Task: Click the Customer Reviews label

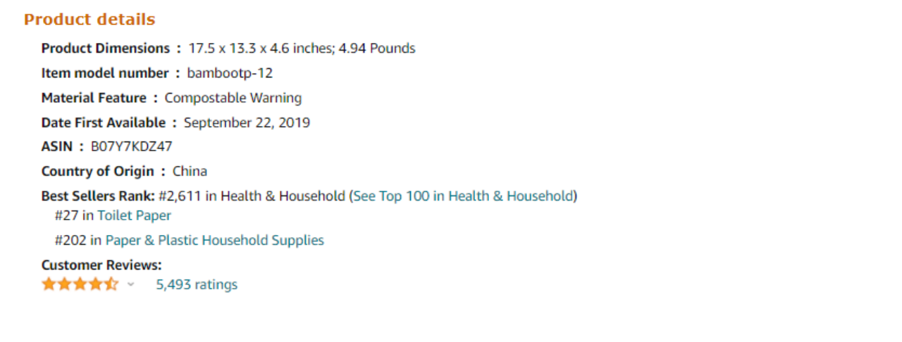Action: [x=101, y=265]
